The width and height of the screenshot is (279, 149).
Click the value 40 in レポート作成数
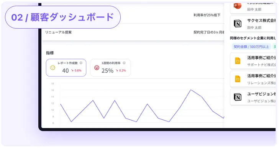(65, 70)
